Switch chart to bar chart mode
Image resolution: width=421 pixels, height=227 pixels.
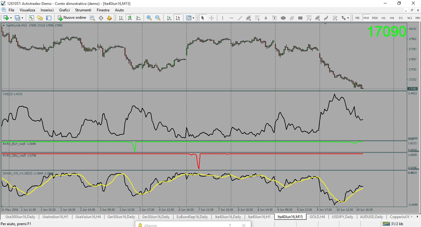(121, 18)
